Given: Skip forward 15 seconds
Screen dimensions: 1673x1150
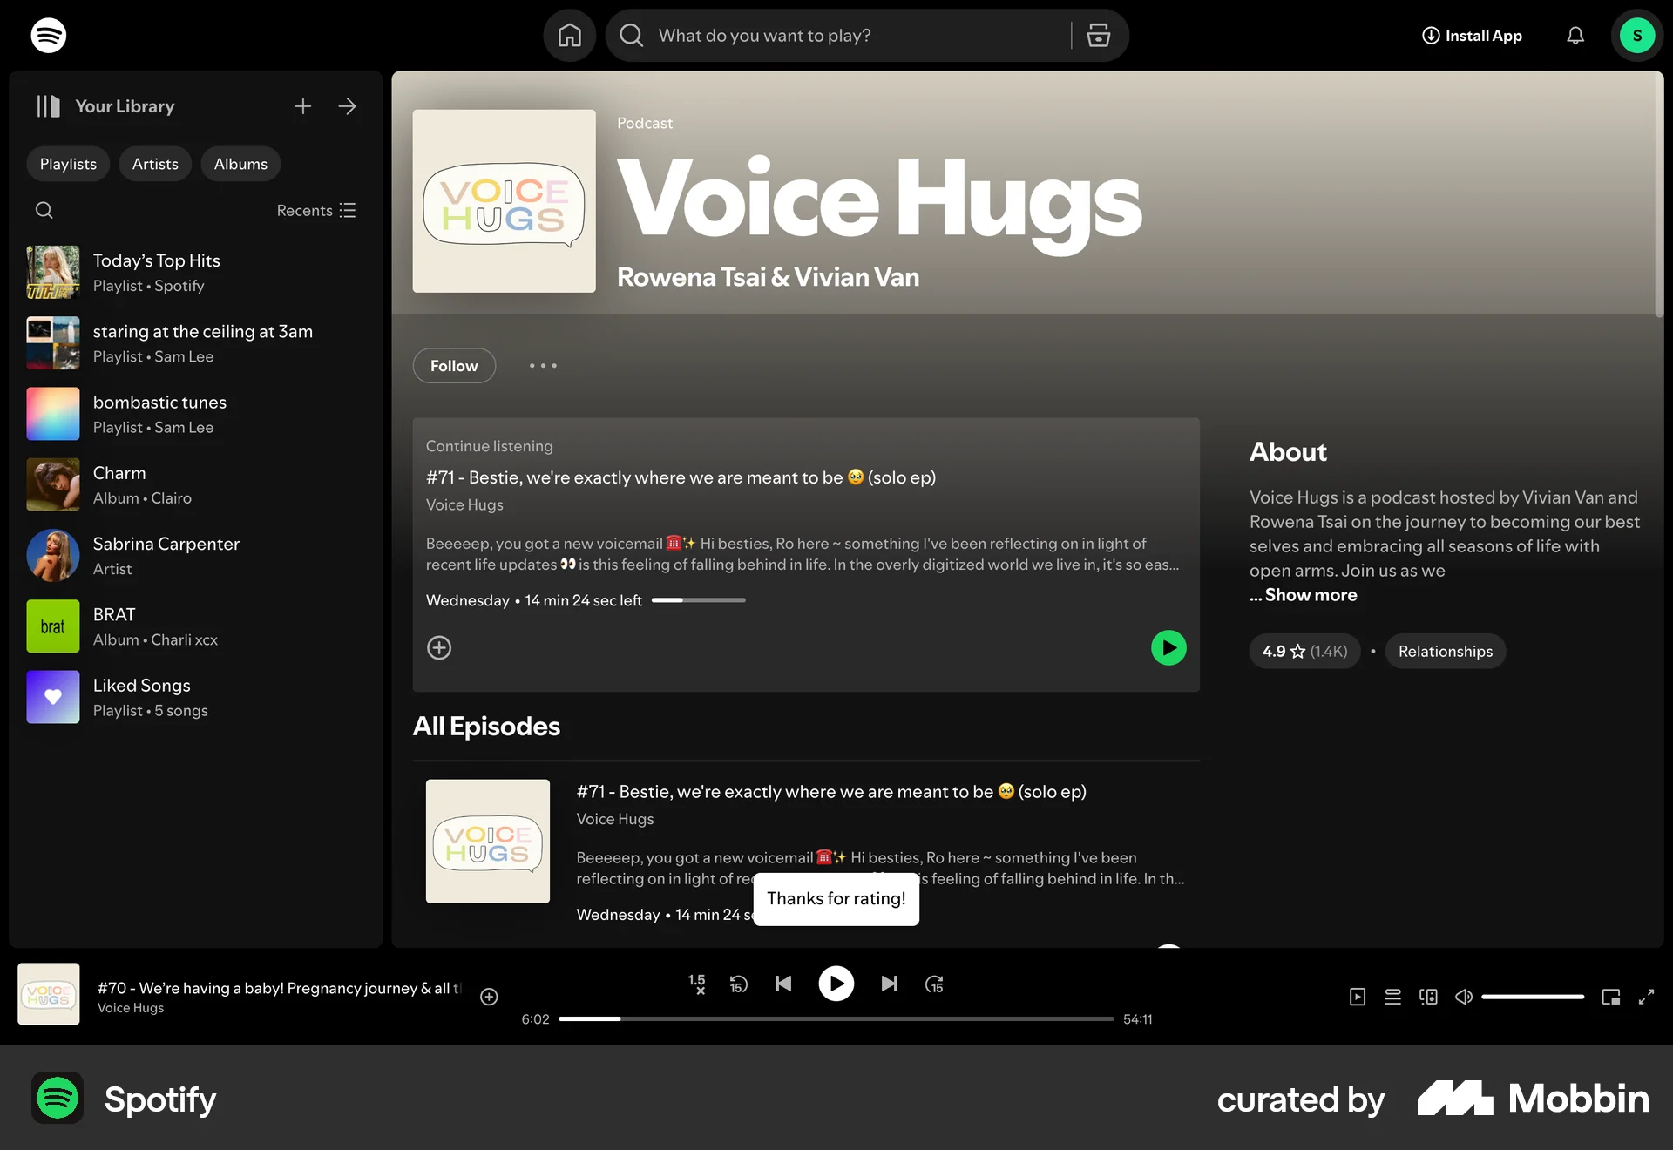Looking at the screenshot, I should coord(934,984).
